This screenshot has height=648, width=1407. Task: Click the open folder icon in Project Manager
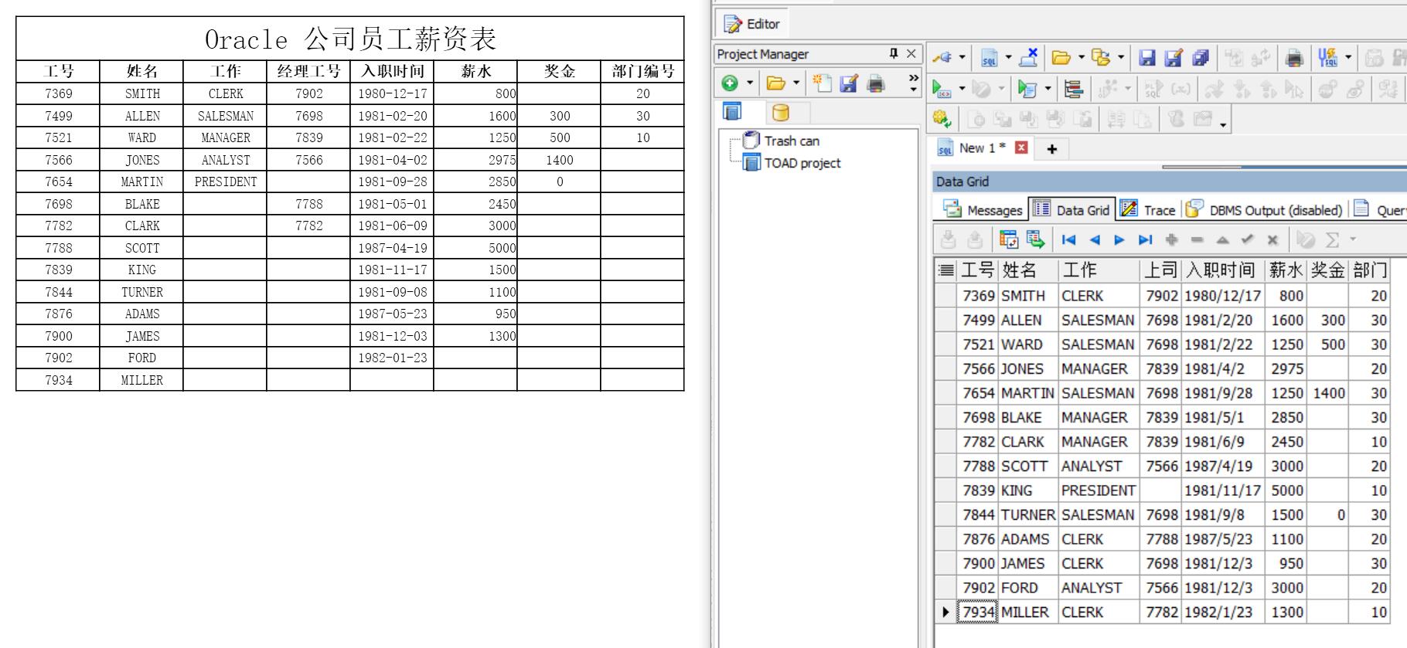tap(775, 83)
